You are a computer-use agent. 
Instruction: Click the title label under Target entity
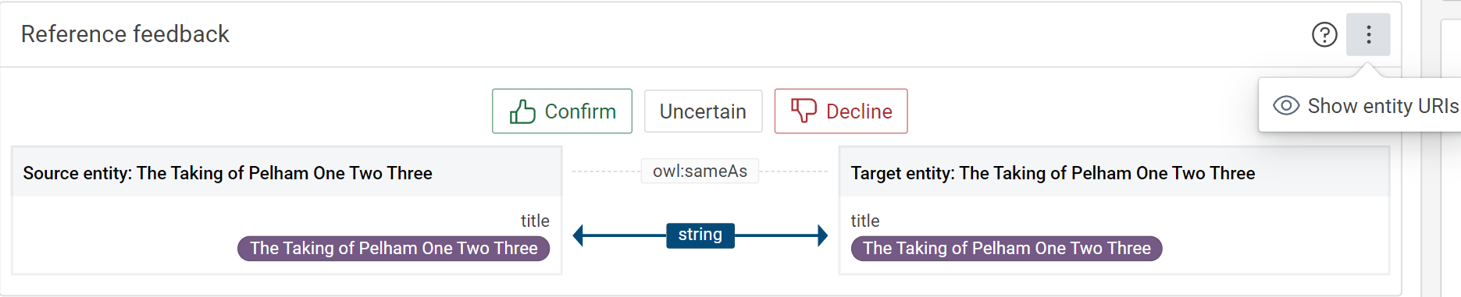pos(865,221)
